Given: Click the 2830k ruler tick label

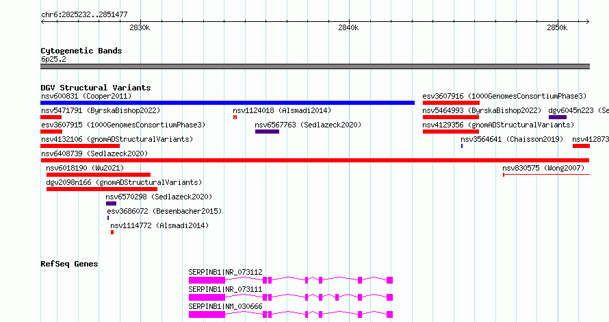Looking at the screenshot, I should pos(140,27).
